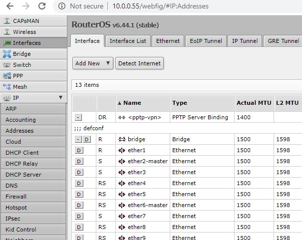Disable ether1 with its D button
Image resolution: width=302 pixels, height=240 pixels.
(79, 150)
